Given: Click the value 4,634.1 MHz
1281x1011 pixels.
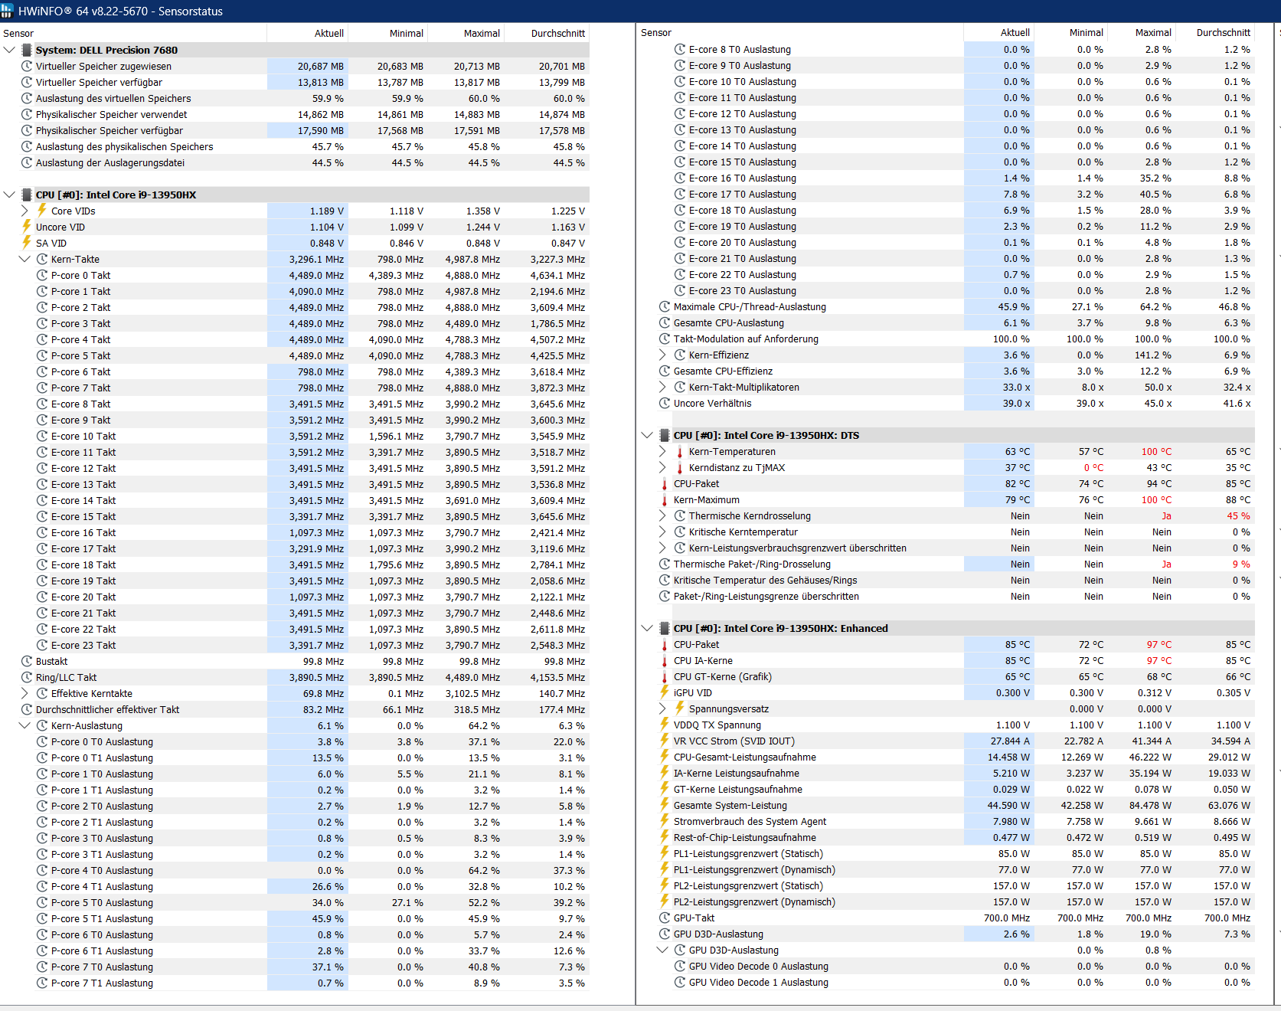Looking at the screenshot, I should click(557, 276).
